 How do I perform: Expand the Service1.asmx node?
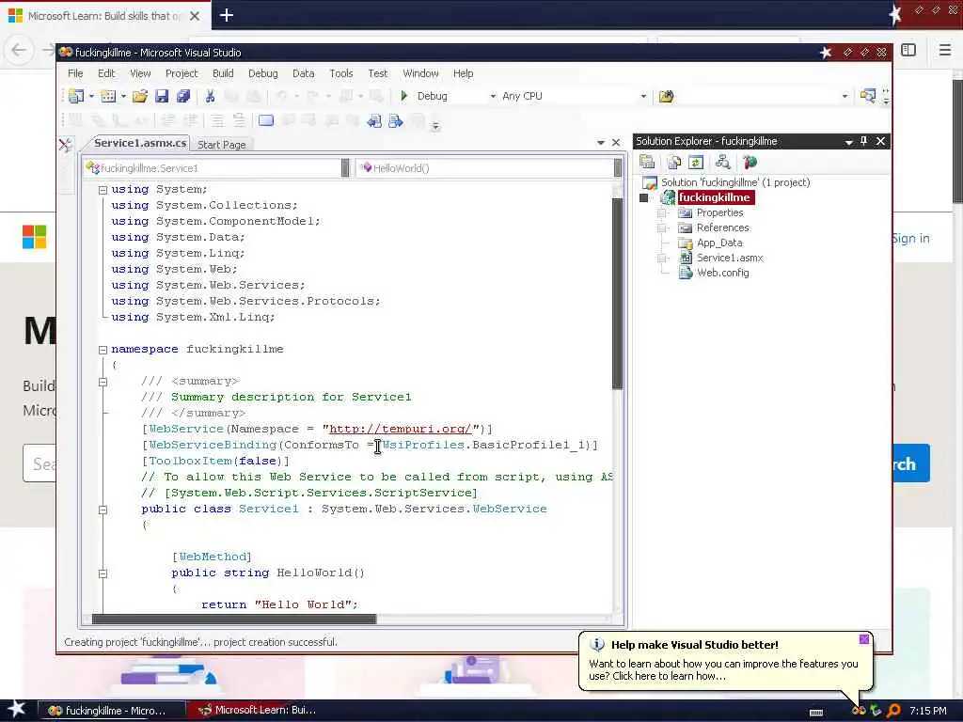point(662,258)
